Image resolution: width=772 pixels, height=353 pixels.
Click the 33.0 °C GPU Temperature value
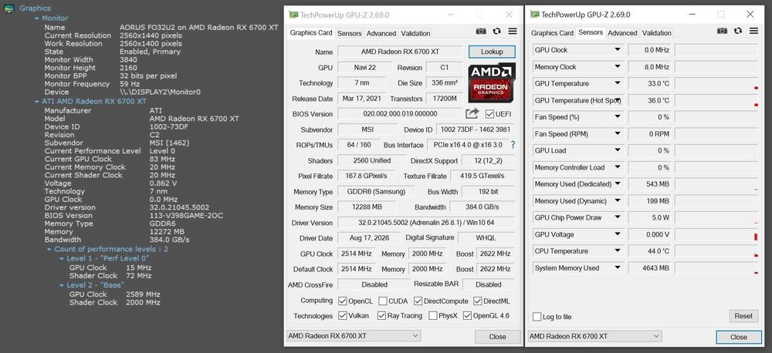pyautogui.click(x=649, y=83)
